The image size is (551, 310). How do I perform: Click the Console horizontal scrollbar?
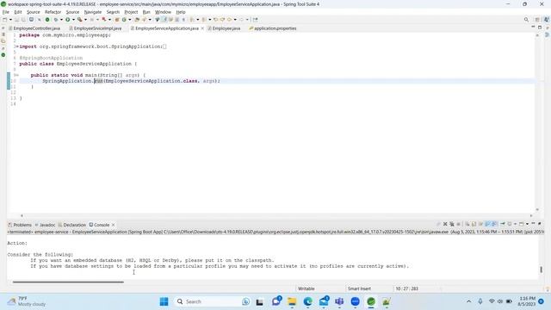click(68, 282)
